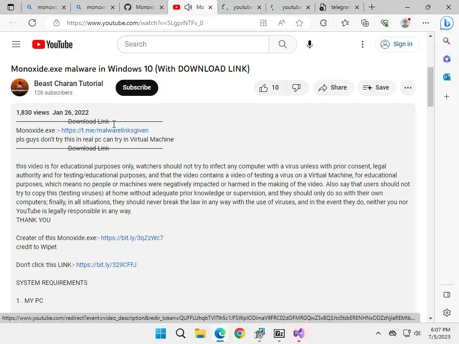Open the t.me/malwarelinksgiven link
This screenshot has height=344, width=459.
105,130
